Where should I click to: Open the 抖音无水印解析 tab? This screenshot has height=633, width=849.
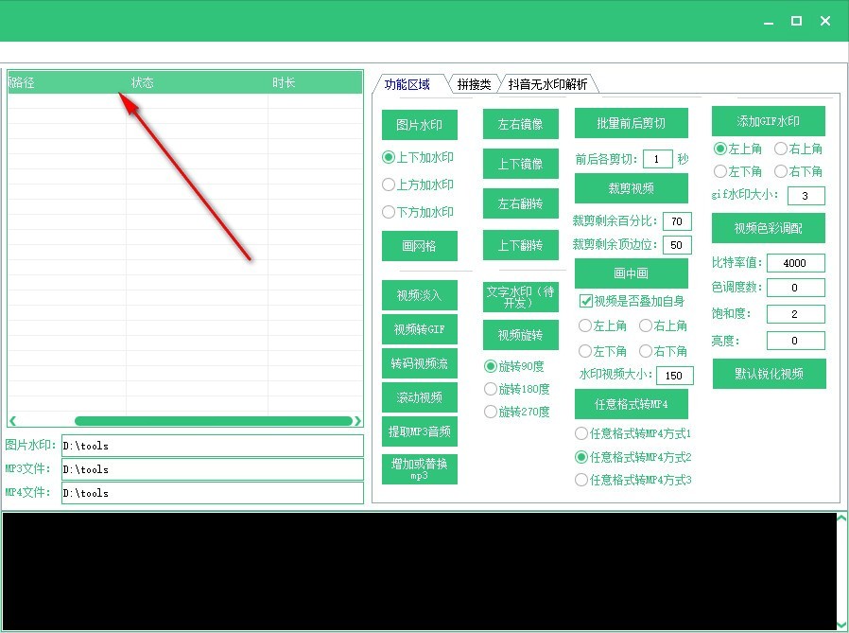coord(547,84)
